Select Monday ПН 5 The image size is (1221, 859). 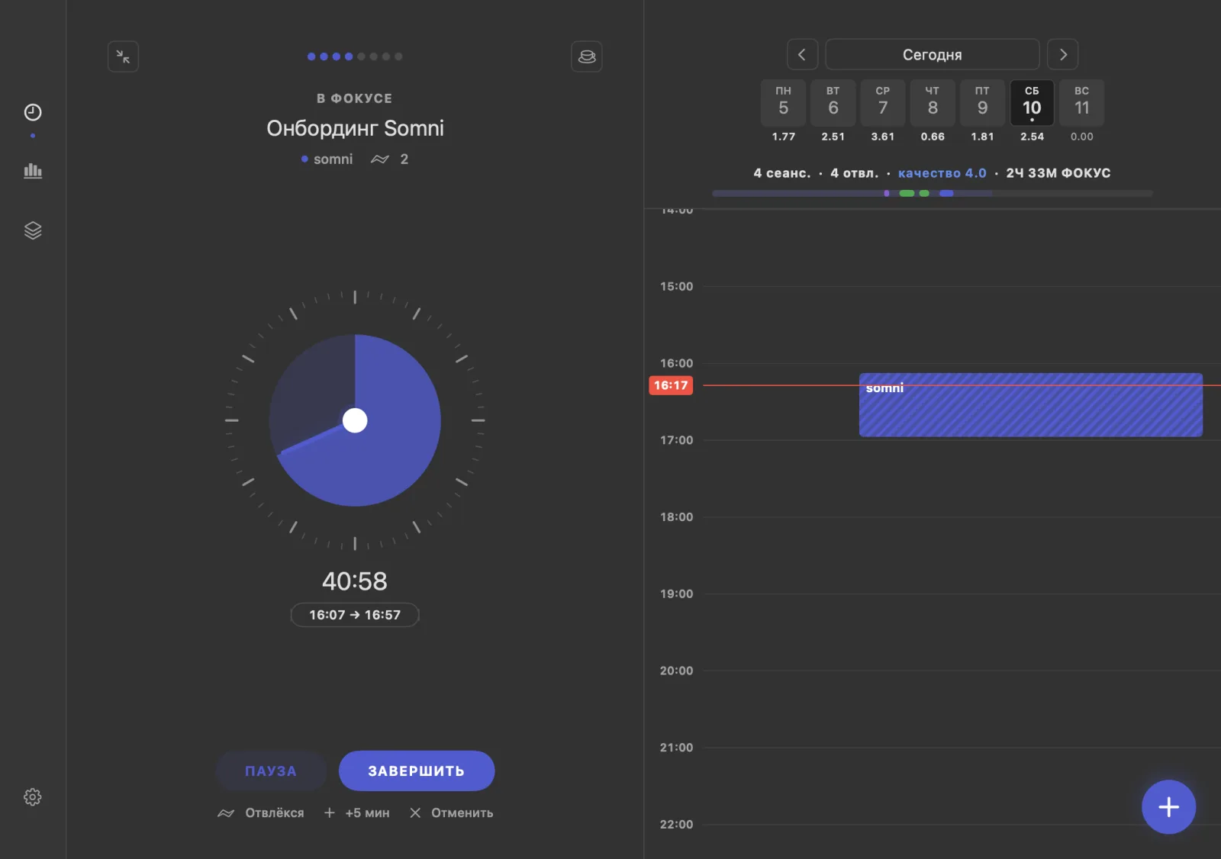pyautogui.click(x=784, y=102)
